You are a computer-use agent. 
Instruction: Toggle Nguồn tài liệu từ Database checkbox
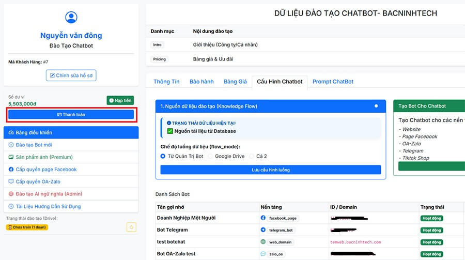coord(170,131)
